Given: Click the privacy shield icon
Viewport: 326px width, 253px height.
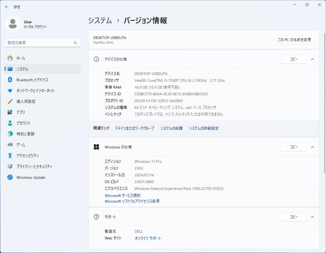Looking at the screenshot, I should (10, 166).
